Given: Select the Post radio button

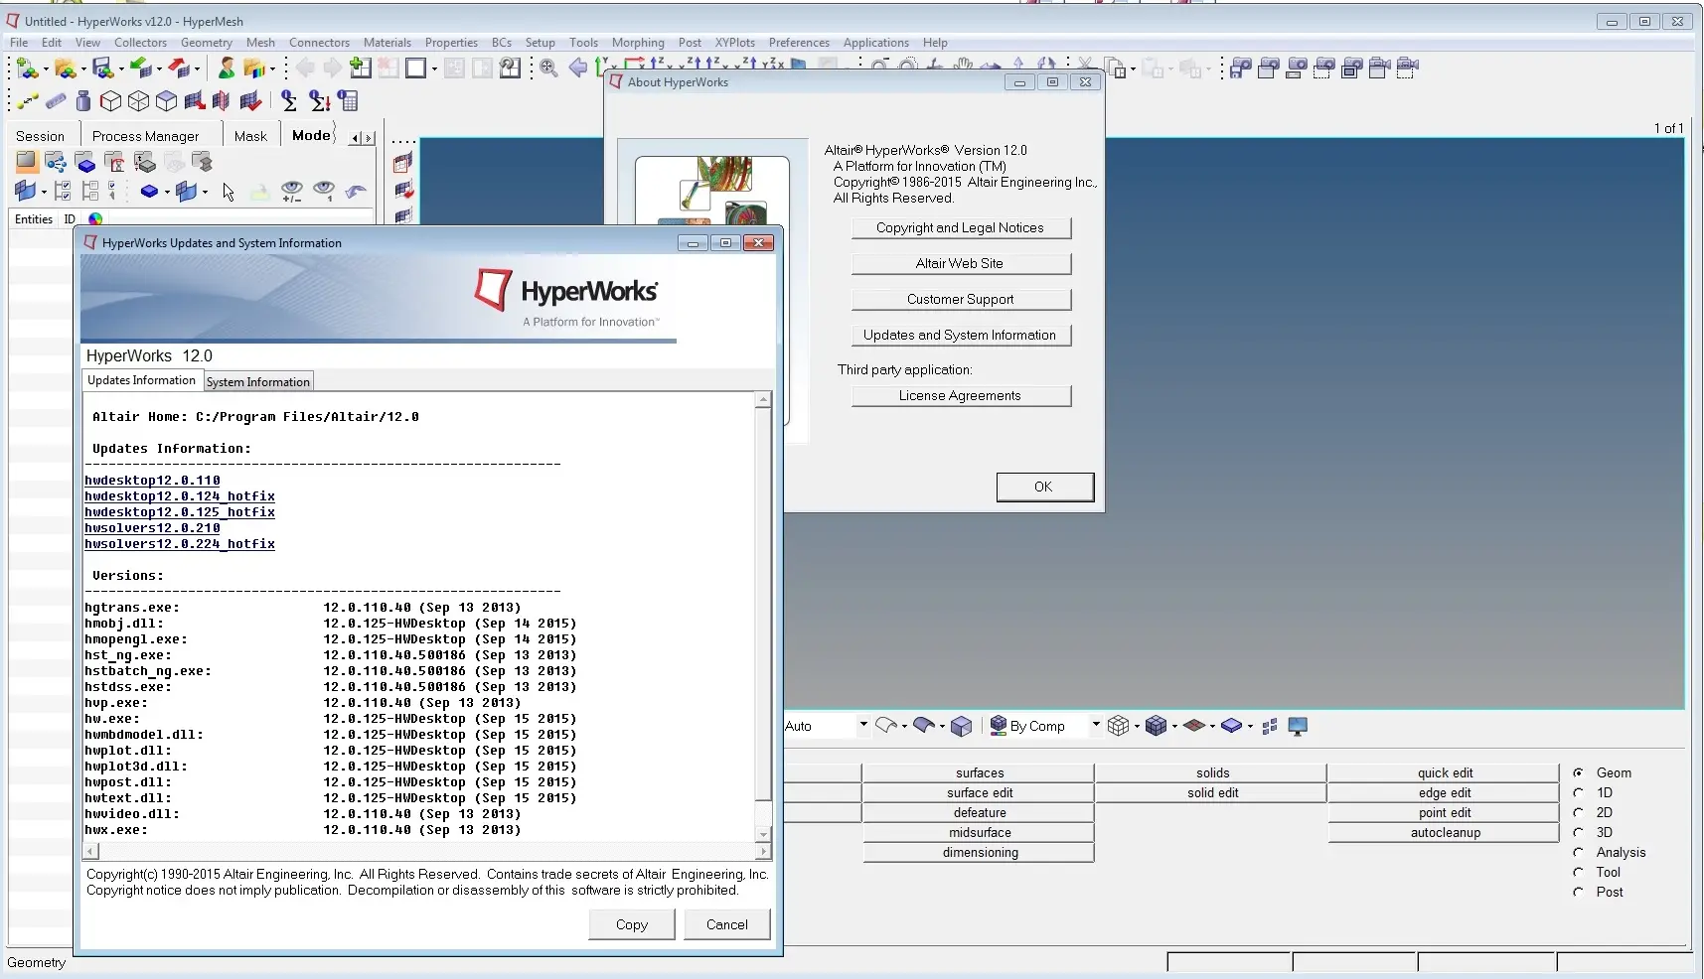Looking at the screenshot, I should 1579,892.
